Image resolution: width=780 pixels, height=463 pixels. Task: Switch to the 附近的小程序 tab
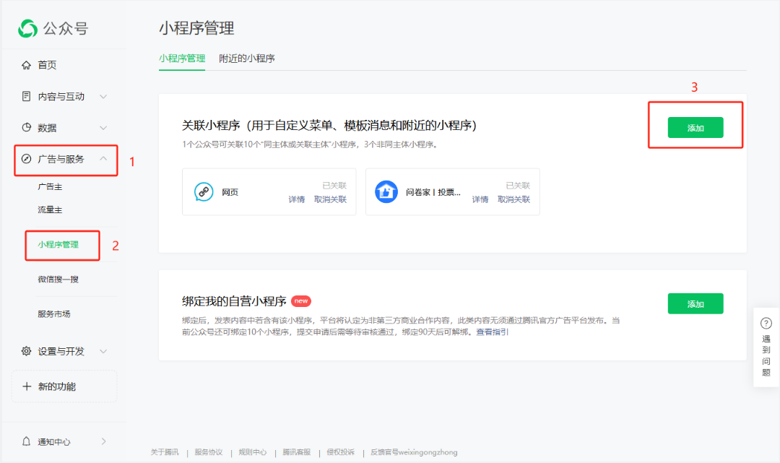tap(247, 59)
